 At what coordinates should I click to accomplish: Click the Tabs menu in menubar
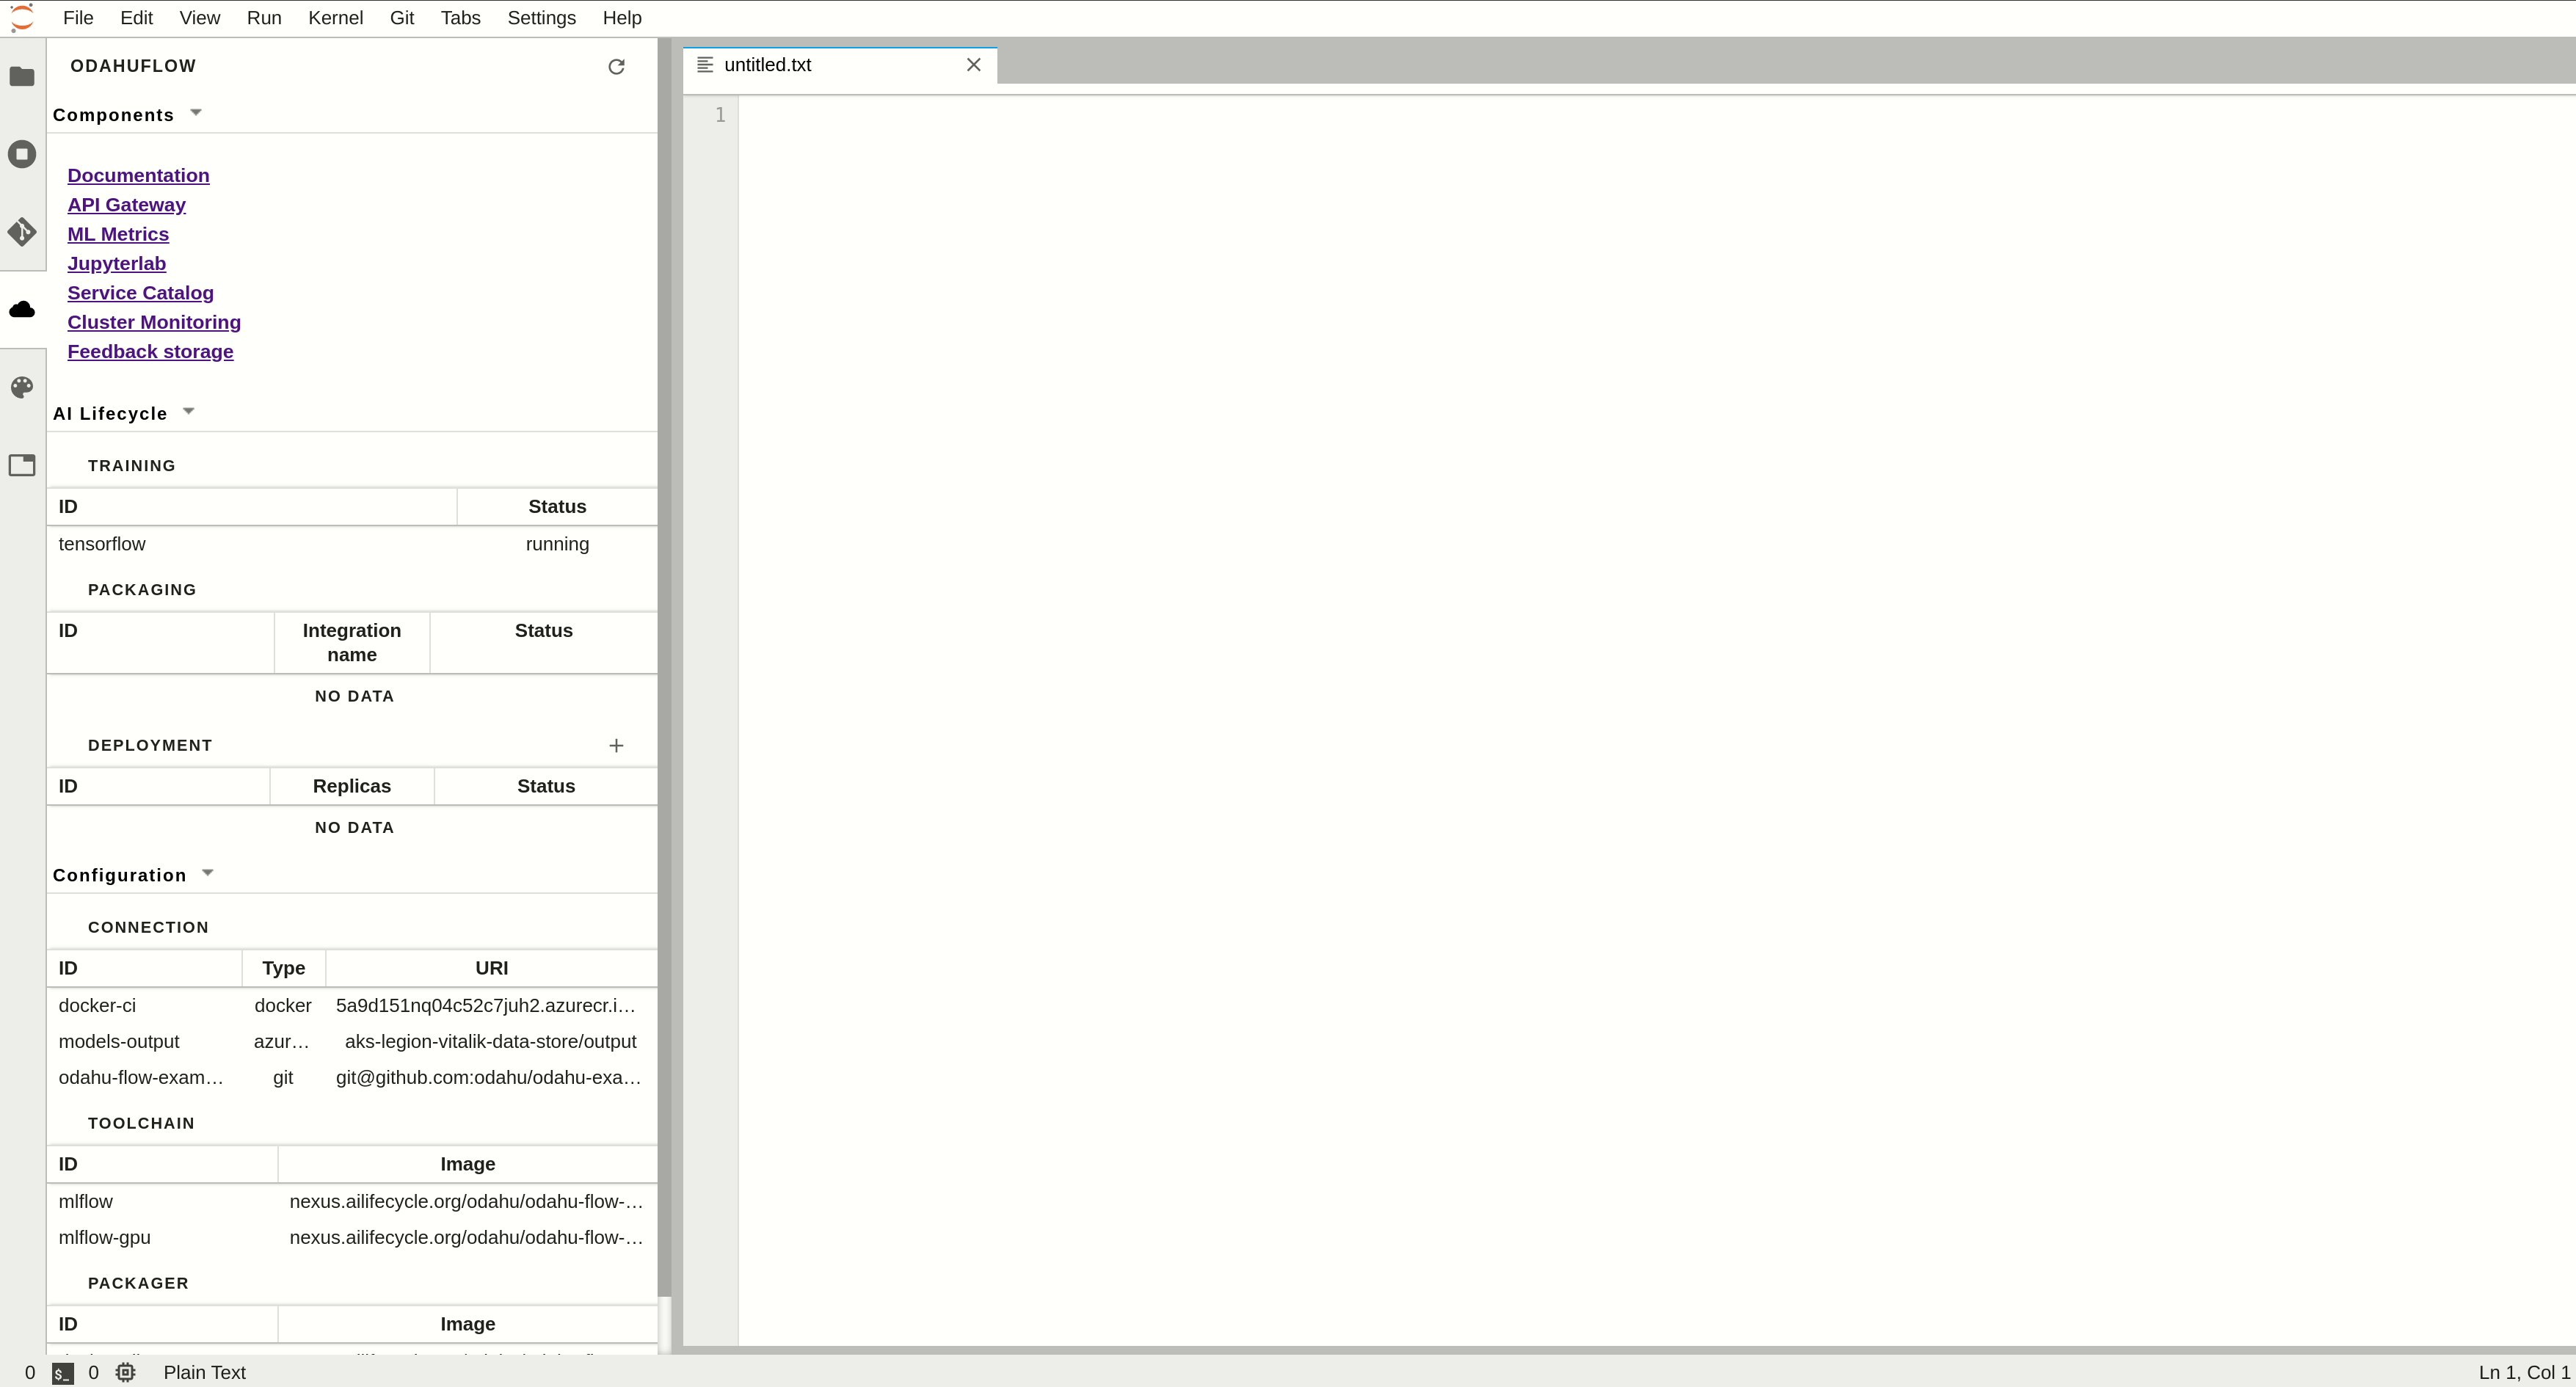pyautogui.click(x=458, y=17)
